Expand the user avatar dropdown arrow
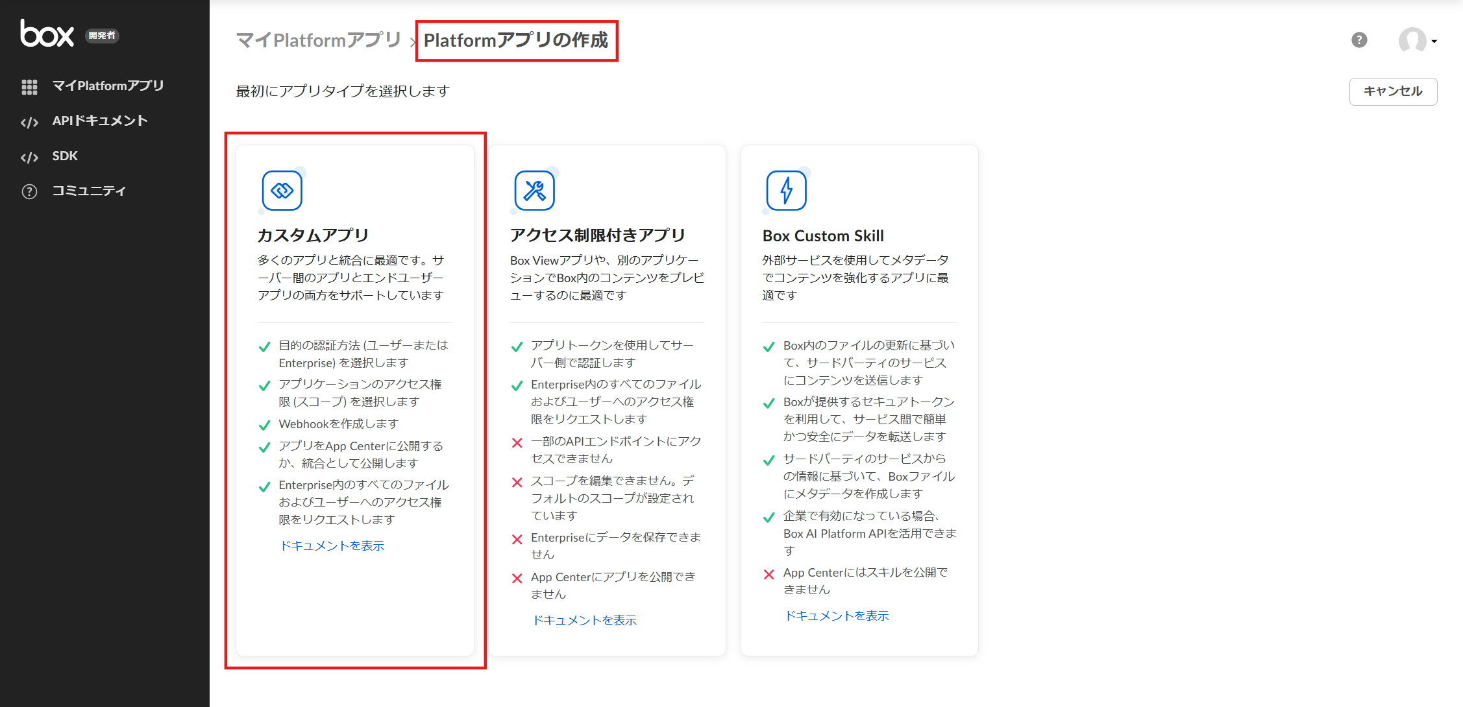This screenshot has height=707, width=1463. [1434, 42]
